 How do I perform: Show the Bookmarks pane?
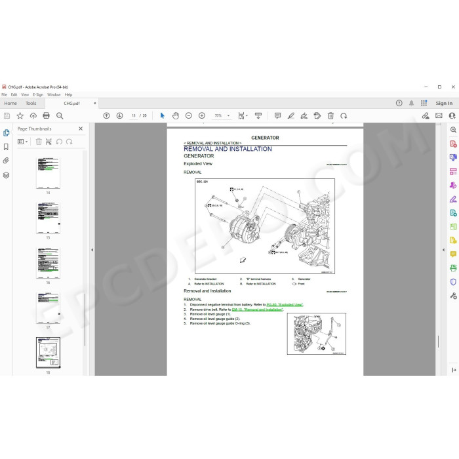tap(6, 147)
